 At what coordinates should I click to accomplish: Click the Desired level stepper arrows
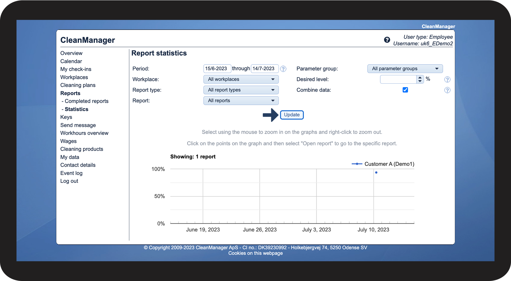click(x=420, y=79)
